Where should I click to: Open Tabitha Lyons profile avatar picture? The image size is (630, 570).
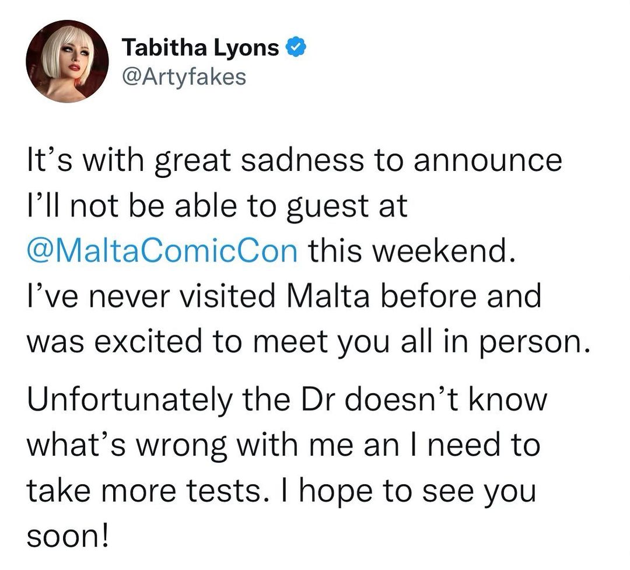click(67, 61)
